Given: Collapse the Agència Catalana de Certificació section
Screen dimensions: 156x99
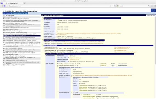Looking at the screenshot, I should (x=44, y=53).
